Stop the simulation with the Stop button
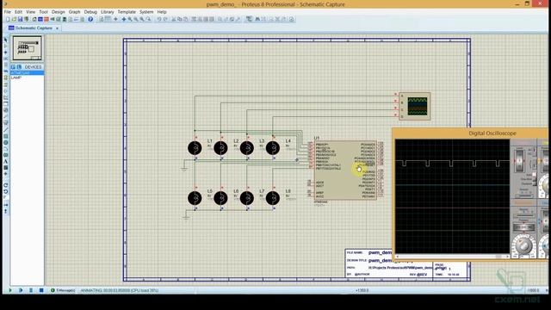This screenshot has width=551, height=310. [41, 290]
